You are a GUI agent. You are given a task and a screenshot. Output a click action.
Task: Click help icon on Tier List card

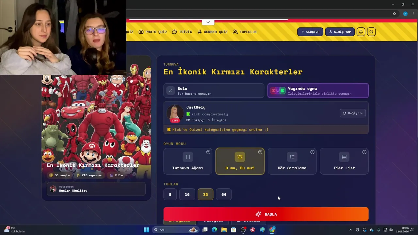pyautogui.click(x=364, y=152)
